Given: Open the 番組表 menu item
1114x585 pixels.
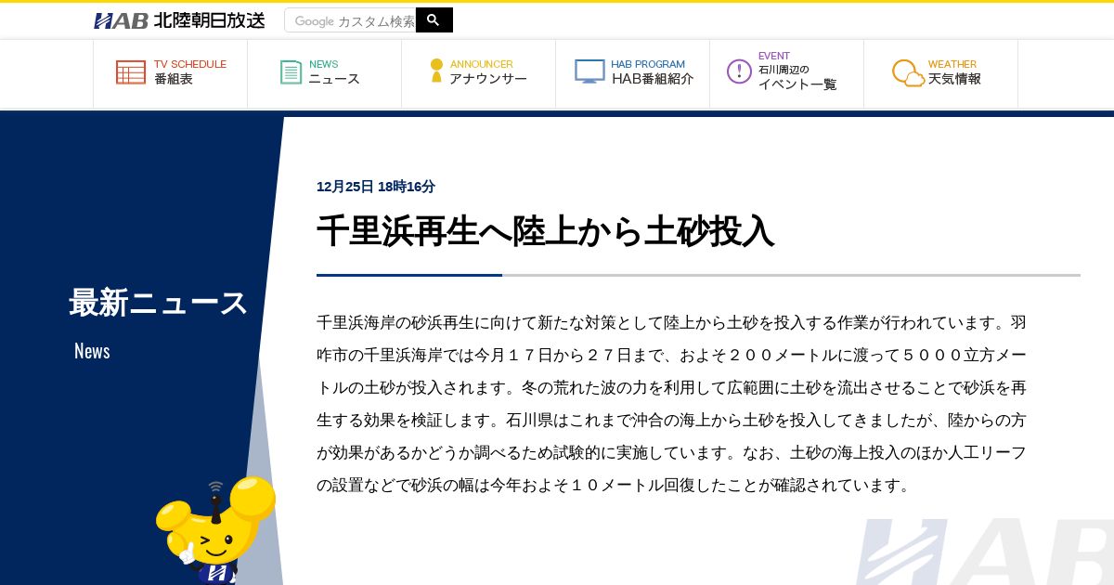Looking at the screenshot, I should [170, 72].
